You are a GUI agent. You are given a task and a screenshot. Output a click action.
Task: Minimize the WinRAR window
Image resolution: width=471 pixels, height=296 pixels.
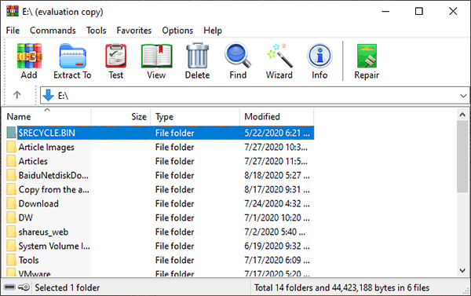pos(385,12)
